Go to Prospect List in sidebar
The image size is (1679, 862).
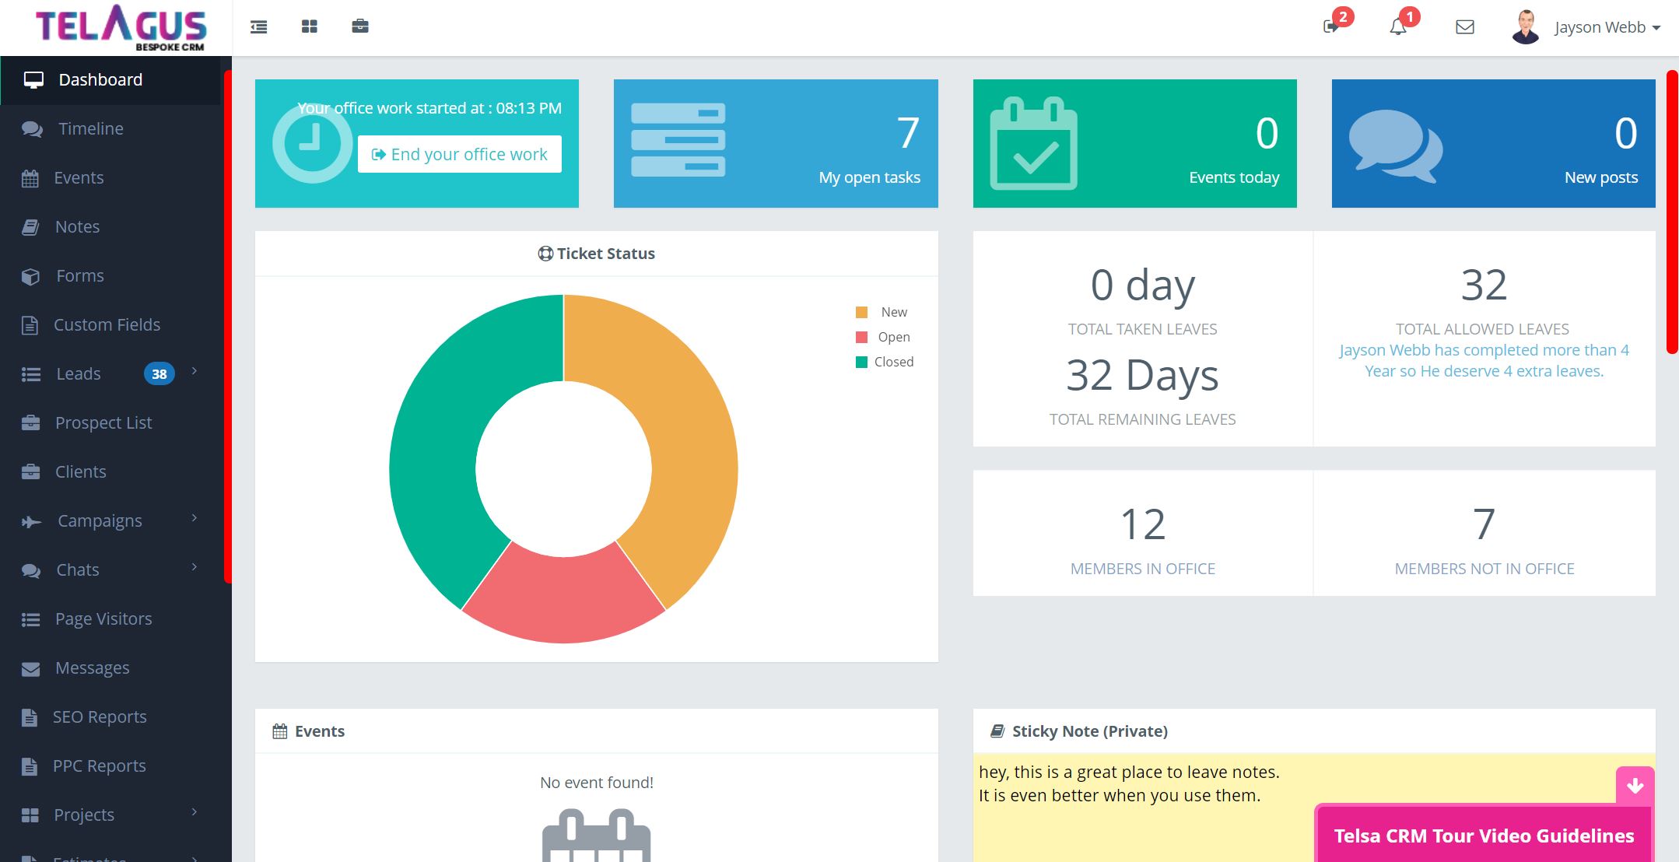coord(103,423)
